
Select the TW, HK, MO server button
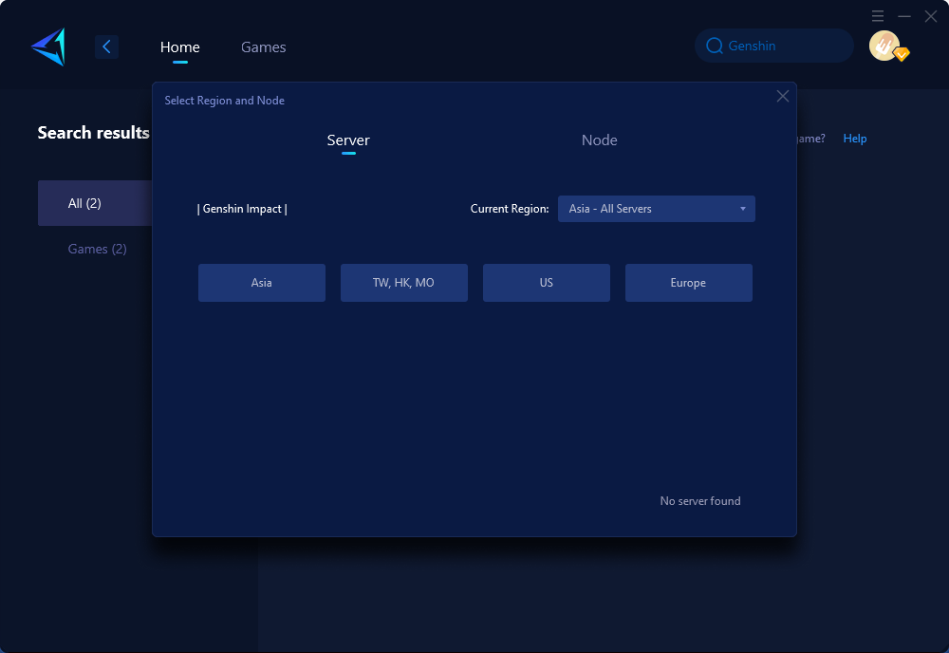click(x=403, y=283)
